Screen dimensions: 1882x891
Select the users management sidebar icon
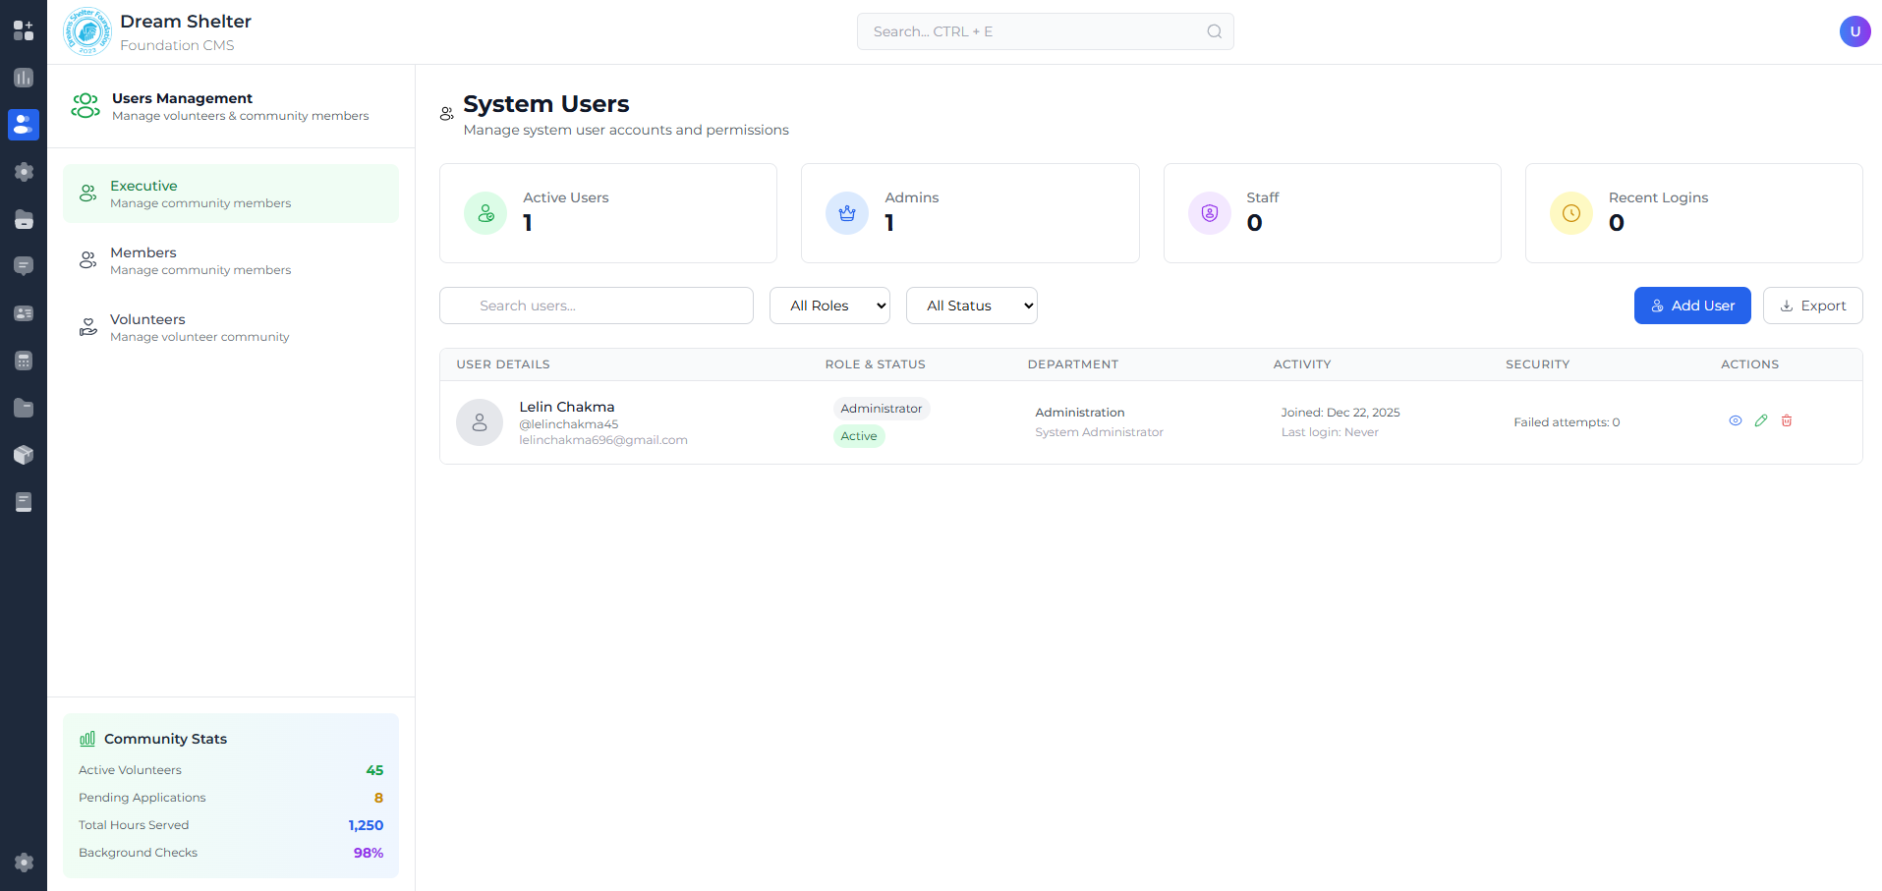click(24, 125)
